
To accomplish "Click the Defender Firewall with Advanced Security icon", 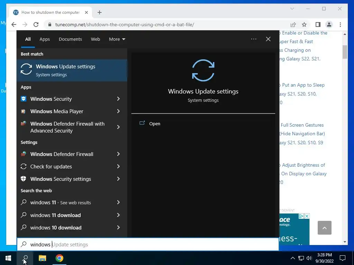I will (x=24, y=124).
